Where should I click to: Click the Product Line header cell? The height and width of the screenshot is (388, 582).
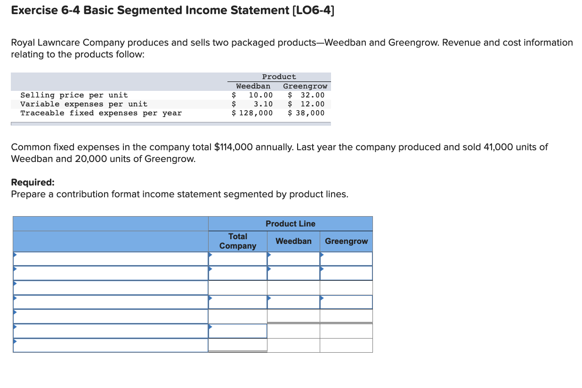(x=290, y=223)
